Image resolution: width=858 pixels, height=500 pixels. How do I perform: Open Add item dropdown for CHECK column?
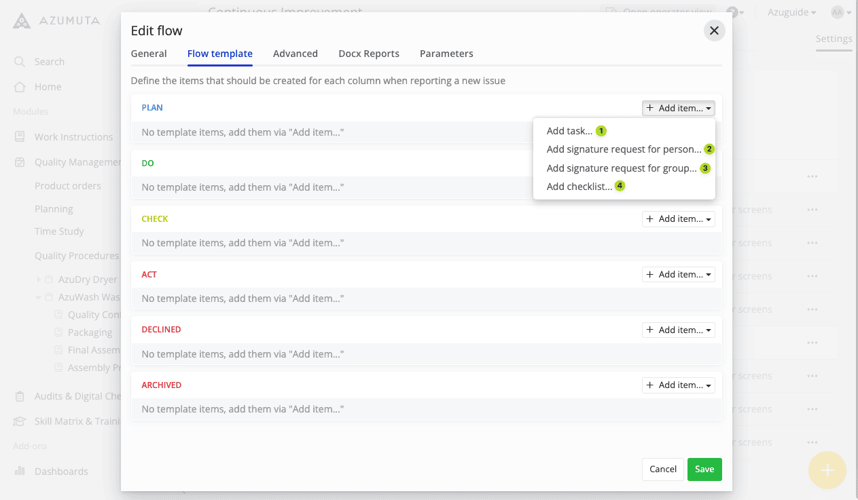click(x=678, y=219)
